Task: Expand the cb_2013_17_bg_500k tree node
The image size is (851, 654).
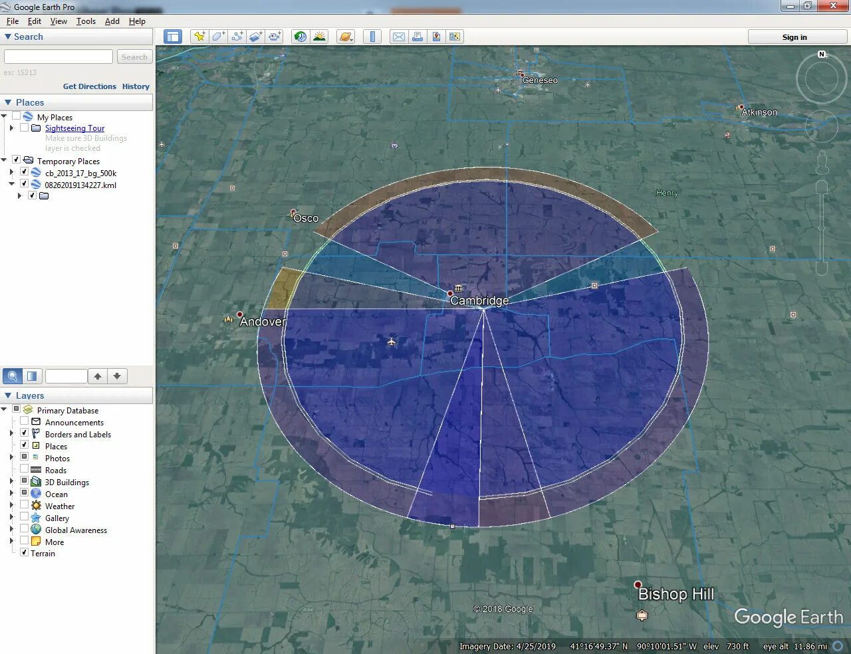Action: tap(11, 172)
